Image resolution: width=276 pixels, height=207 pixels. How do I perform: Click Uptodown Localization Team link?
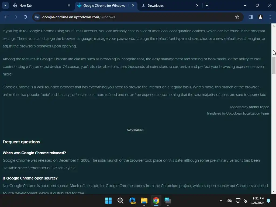[247, 113]
